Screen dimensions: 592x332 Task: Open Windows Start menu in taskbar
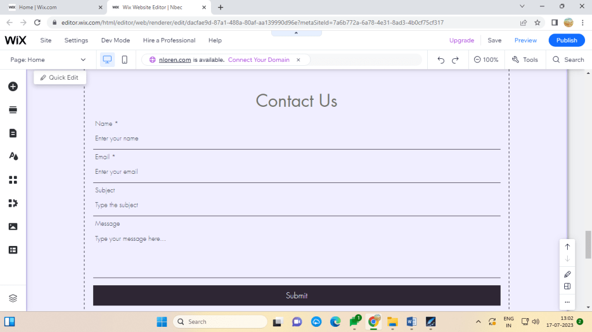click(161, 322)
